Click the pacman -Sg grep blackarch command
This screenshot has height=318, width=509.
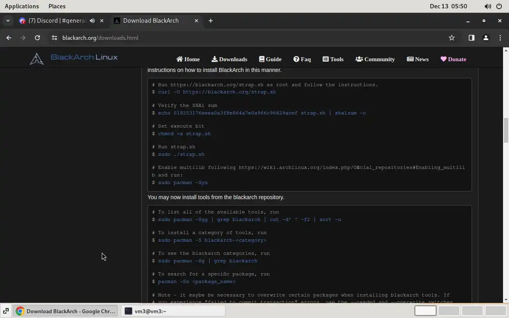pyautogui.click(x=208, y=261)
